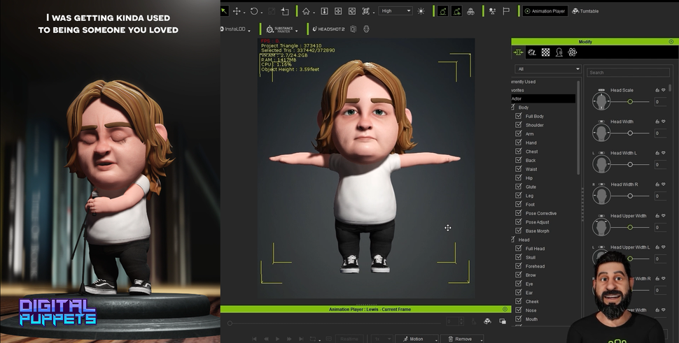Toggle the Full Head checkbox
The width and height of the screenshot is (679, 343).
point(519,249)
